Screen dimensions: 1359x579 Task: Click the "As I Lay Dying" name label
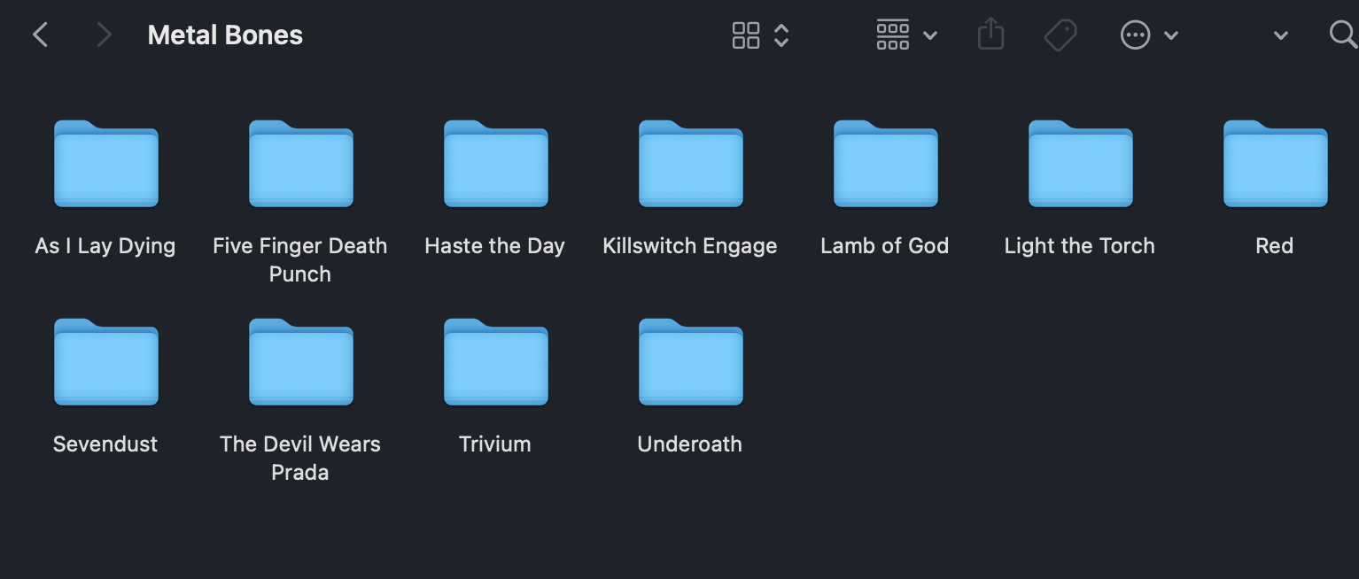point(105,246)
